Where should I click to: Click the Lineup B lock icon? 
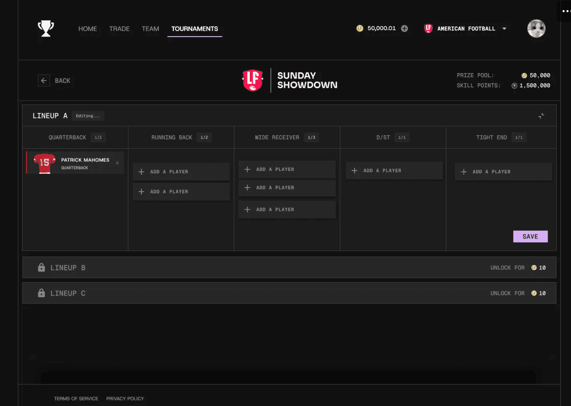tap(41, 267)
